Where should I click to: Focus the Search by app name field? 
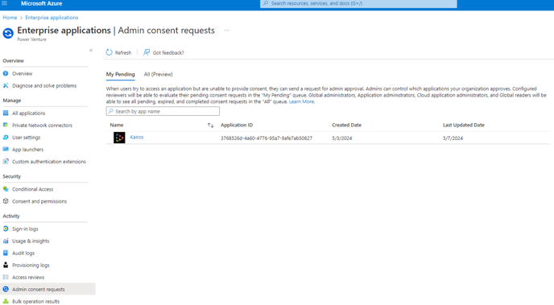163,111
